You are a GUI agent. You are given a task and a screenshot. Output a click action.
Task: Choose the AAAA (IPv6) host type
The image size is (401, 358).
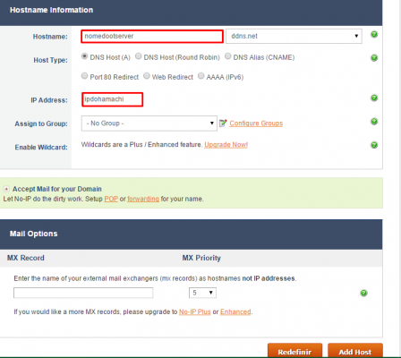pos(201,76)
